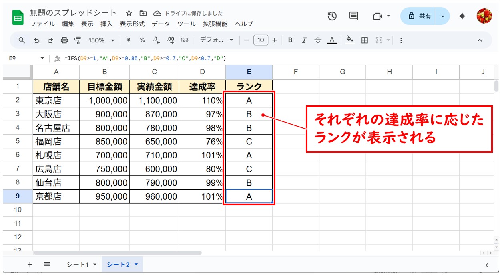
Task: Move the document using the folder icon
Action: pyautogui.click(x=143, y=13)
